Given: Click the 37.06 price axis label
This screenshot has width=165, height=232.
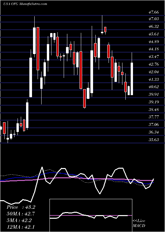Looking at the screenshot, I should point(154,125).
